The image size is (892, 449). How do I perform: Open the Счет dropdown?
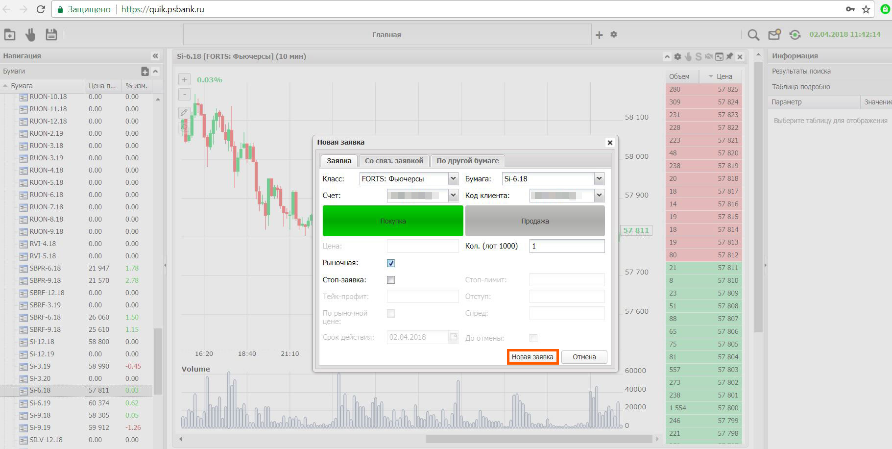pos(453,196)
